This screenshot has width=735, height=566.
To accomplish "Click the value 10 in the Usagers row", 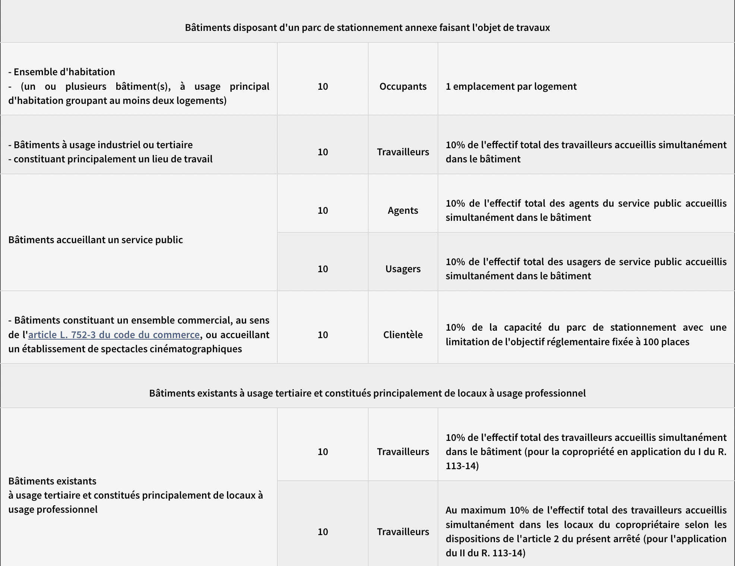I will [323, 269].
